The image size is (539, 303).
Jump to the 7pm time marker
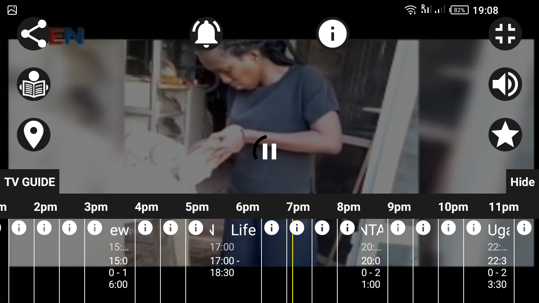(x=298, y=207)
